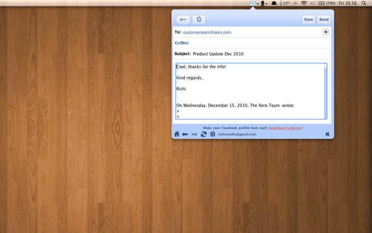Open the mail menu bar icon dropdown
The image size is (372, 233).
(x=253, y=3)
